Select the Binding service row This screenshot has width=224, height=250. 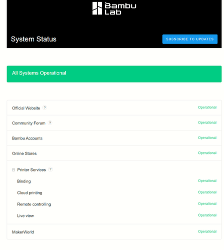point(114,181)
